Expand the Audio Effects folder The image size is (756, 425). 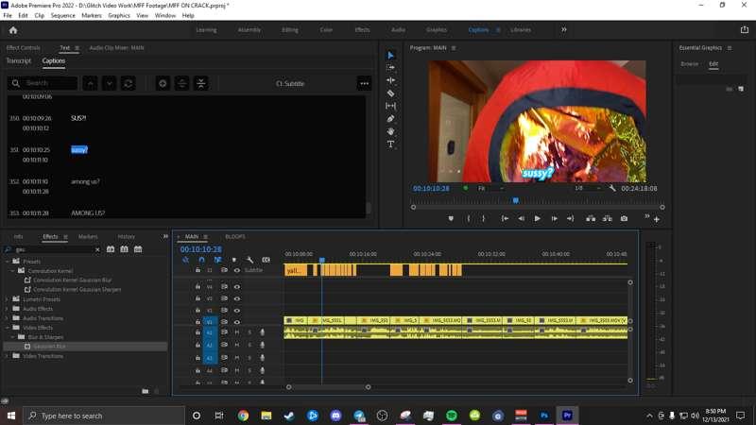point(8,309)
